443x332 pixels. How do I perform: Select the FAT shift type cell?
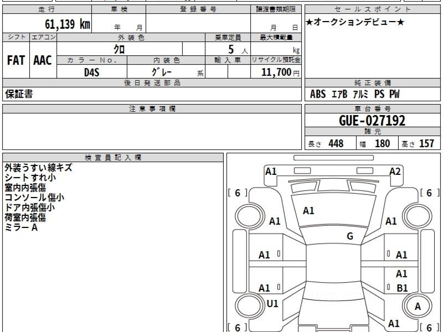pos(16,60)
